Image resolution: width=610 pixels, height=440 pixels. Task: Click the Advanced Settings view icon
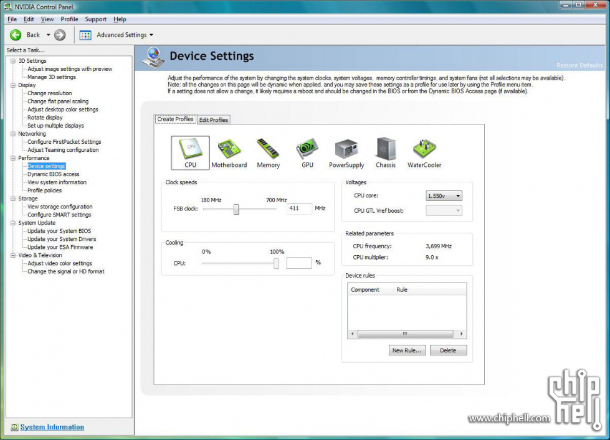click(x=85, y=35)
